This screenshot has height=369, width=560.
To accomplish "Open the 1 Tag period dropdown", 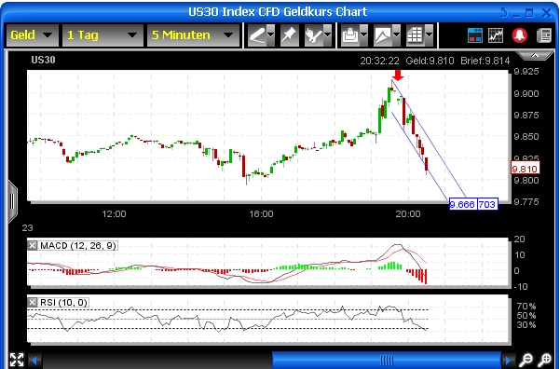I will point(102,35).
